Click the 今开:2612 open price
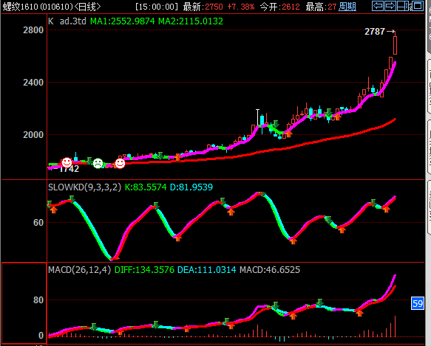The image size is (431, 346). click(x=280, y=7)
